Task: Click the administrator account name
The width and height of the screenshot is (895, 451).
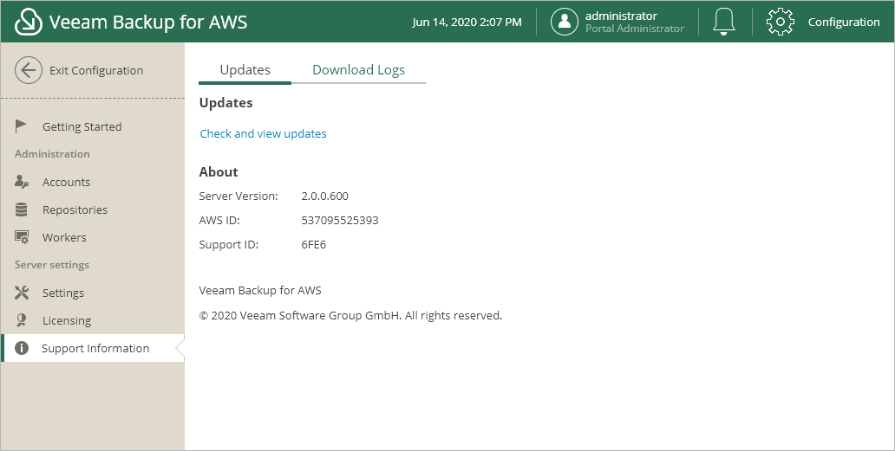Action: [x=621, y=16]
